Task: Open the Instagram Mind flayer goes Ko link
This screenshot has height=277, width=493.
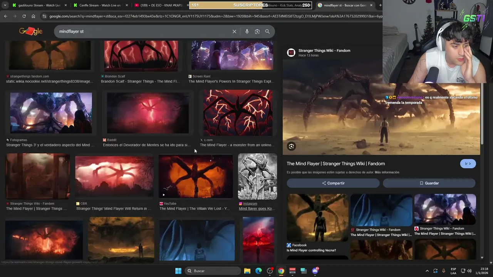Action: coord(257,209)
